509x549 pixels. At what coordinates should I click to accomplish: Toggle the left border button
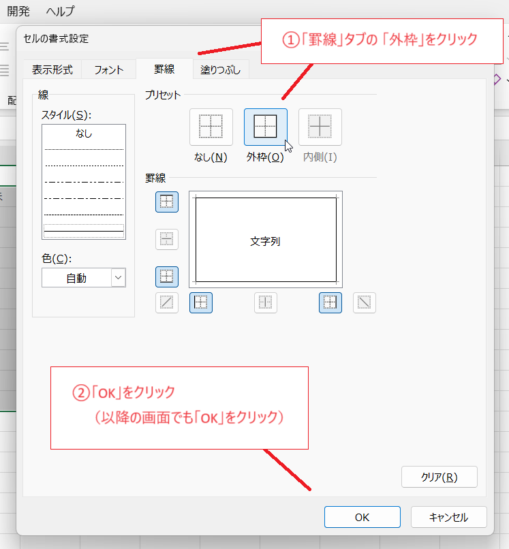point(201,302)
